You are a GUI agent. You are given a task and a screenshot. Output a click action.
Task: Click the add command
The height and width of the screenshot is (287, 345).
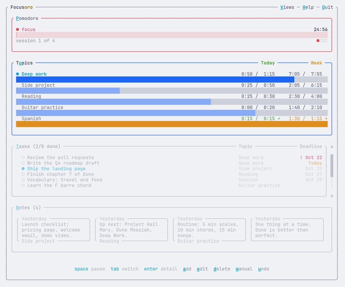(187, 269)
